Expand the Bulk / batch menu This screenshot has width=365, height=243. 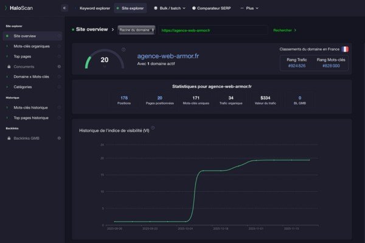(x=166, y=9)
